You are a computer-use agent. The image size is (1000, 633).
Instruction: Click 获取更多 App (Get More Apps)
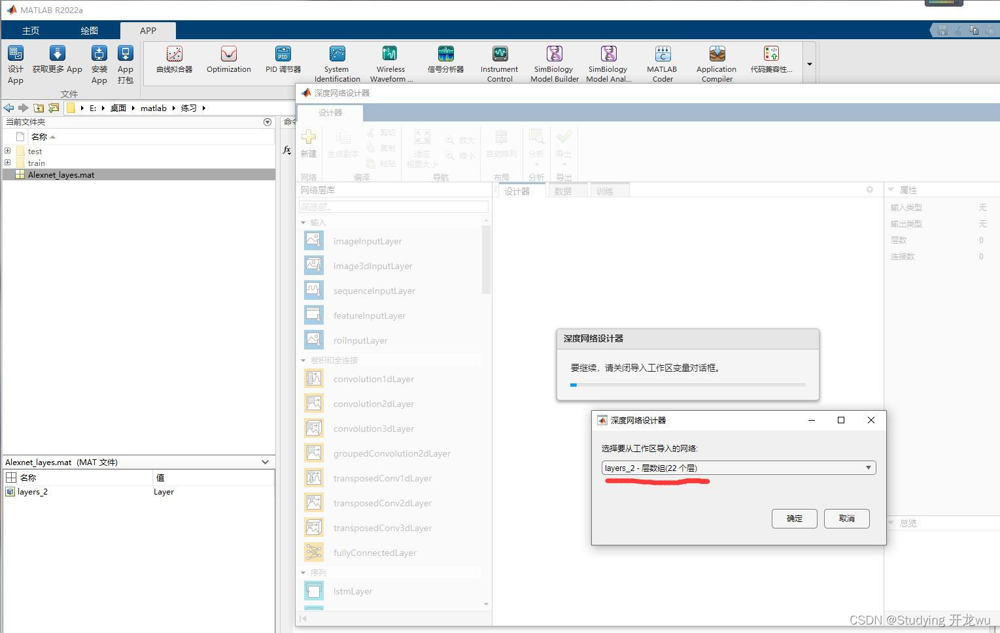(58, 59)
